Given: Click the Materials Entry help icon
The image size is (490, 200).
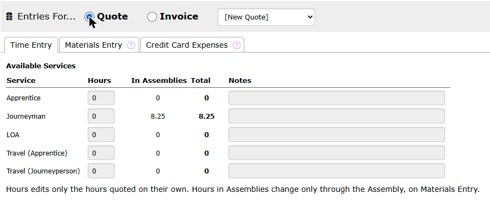Looking at the screenshot, I should [x=131, y=46].
